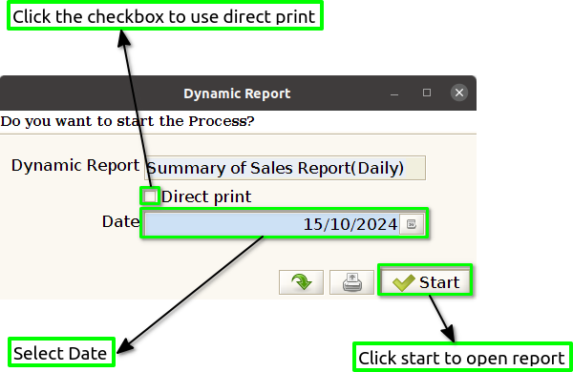
Task: Click the 'Date' field label
Action: pos(120,221)
